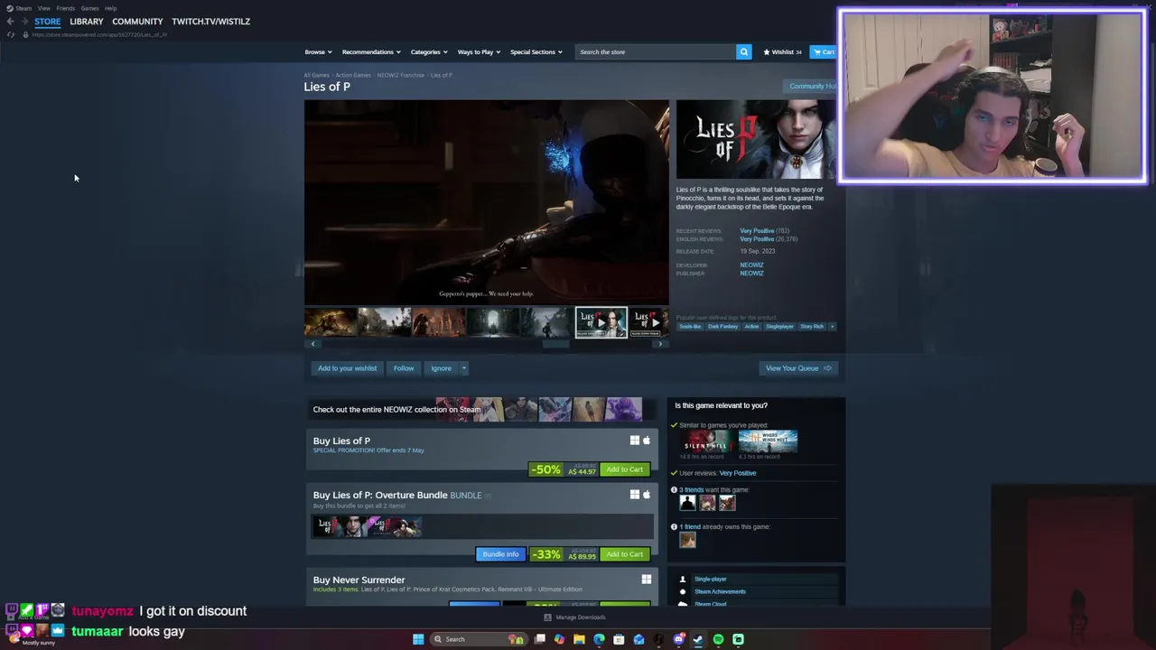This screenshot has height=650, width=1156.
Task: Open the avatar of the friend who owns the game
Action: [x=687, y=540]
